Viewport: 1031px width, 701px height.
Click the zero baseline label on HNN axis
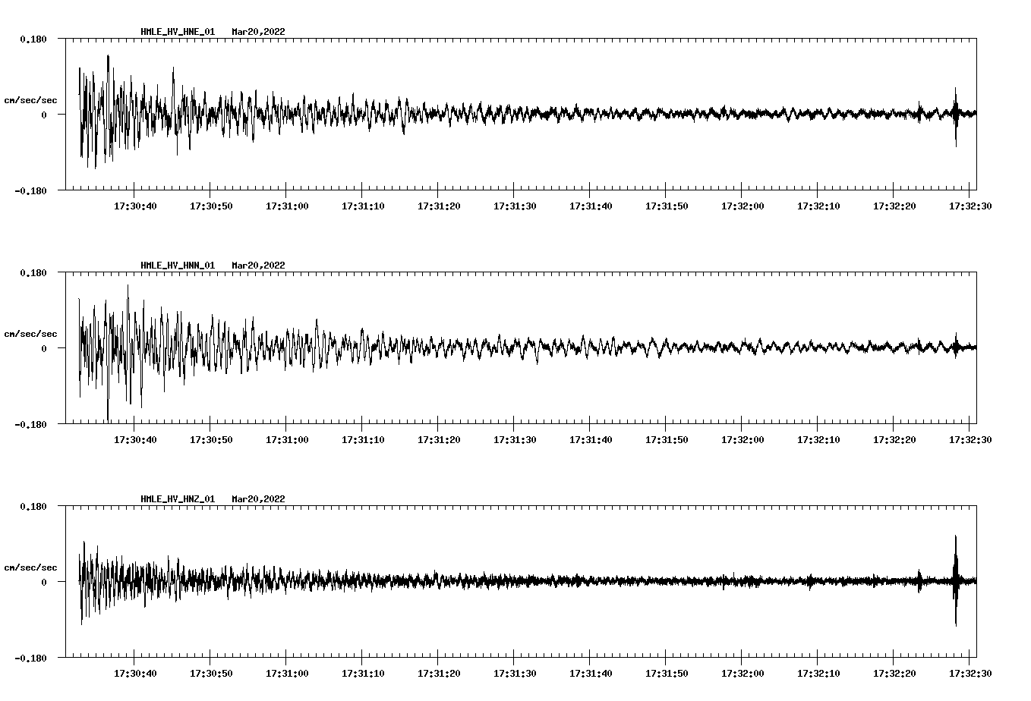pos(44,348)
